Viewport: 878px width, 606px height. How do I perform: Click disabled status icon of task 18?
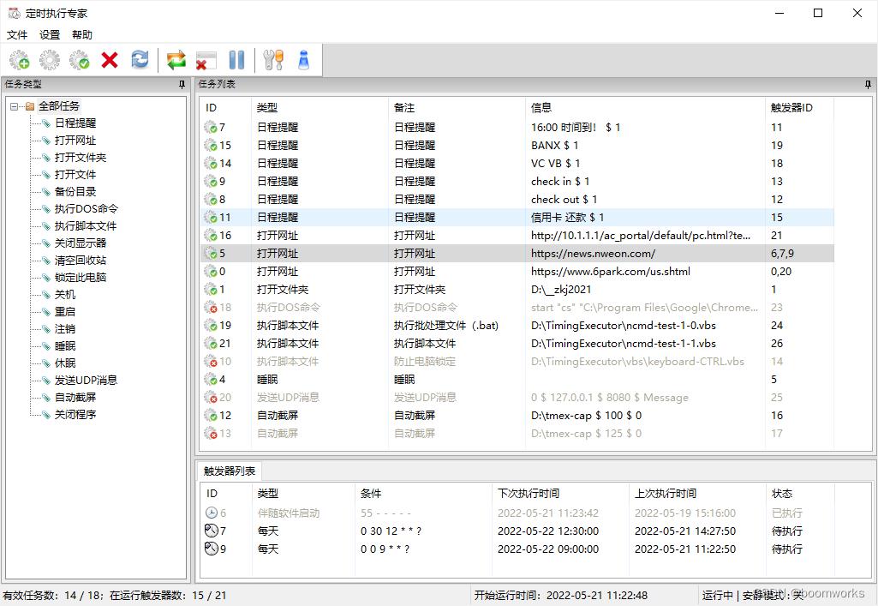click(x=211, y=308)
